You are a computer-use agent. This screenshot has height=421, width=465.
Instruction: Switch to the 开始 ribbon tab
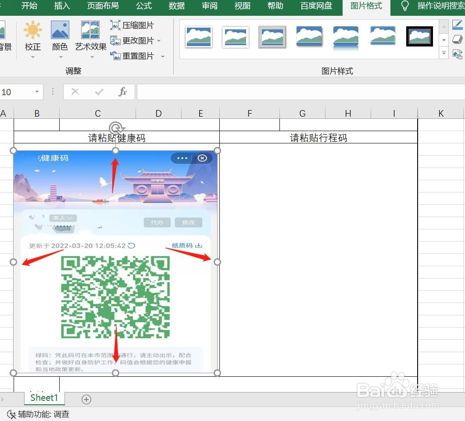tap(29, 6)
